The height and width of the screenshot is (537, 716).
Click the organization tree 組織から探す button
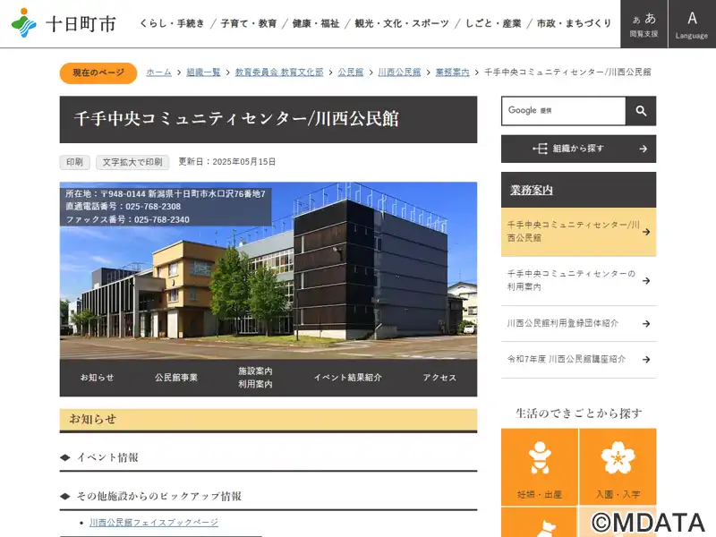click(x=578, y=149)
